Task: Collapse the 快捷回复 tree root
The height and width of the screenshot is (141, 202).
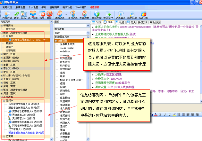Action: click(x=56, y=41)
